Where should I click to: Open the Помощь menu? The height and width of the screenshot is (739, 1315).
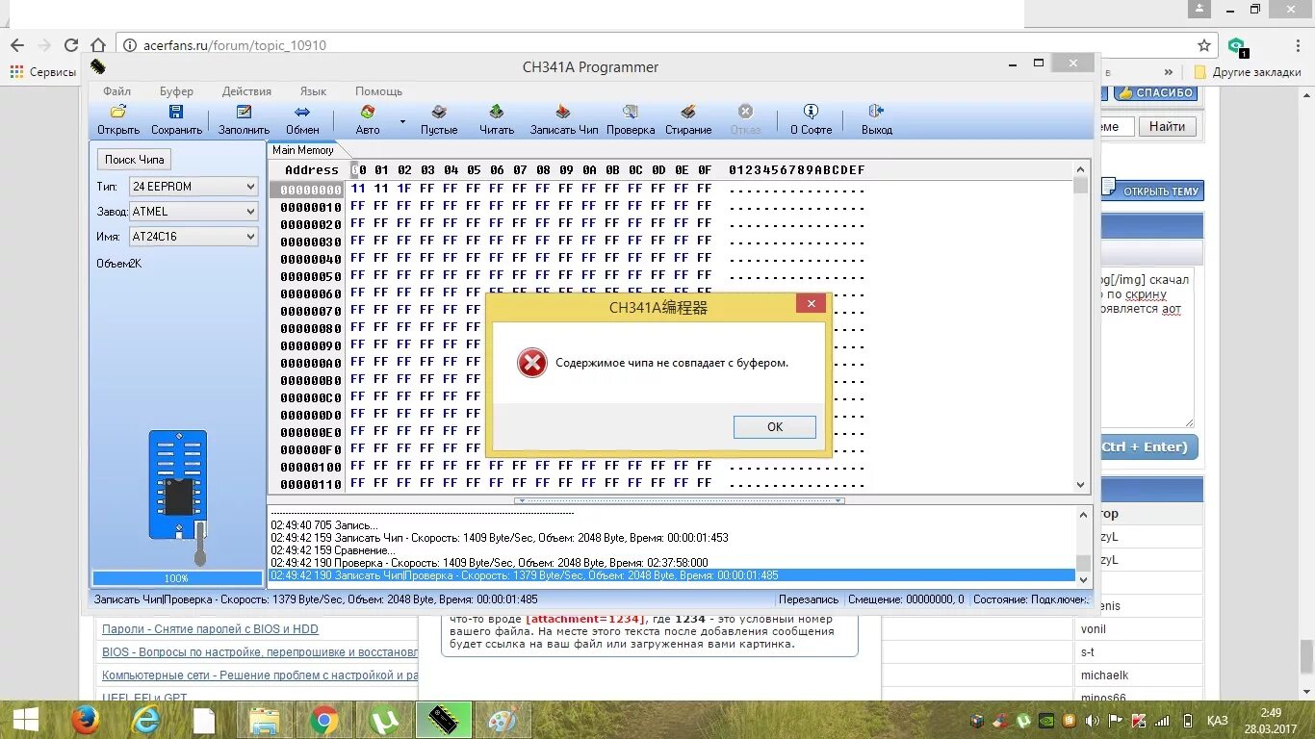click(378, 91)
